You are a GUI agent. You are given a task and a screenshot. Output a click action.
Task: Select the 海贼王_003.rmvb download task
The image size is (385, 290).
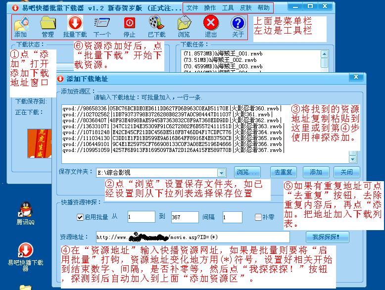click(223, 66)
